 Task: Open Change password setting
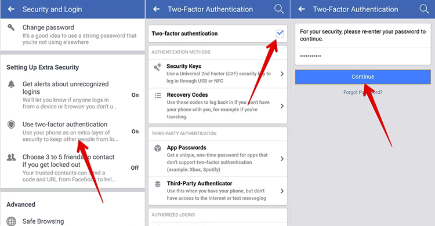click(72, 34)
